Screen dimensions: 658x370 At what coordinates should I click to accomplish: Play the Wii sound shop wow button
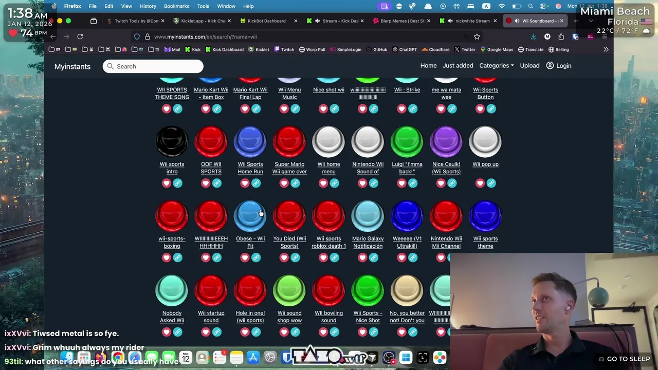tap(289, 290)
